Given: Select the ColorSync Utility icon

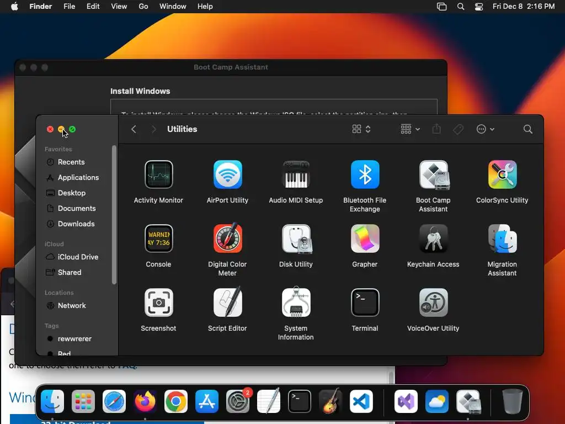Looking at the screenshot, I should [502, 174].
